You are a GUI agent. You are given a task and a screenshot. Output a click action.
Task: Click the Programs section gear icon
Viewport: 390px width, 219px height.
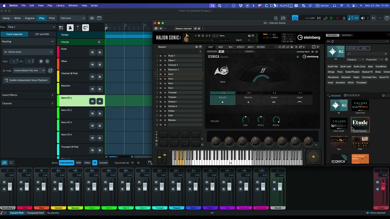[383, 96]
